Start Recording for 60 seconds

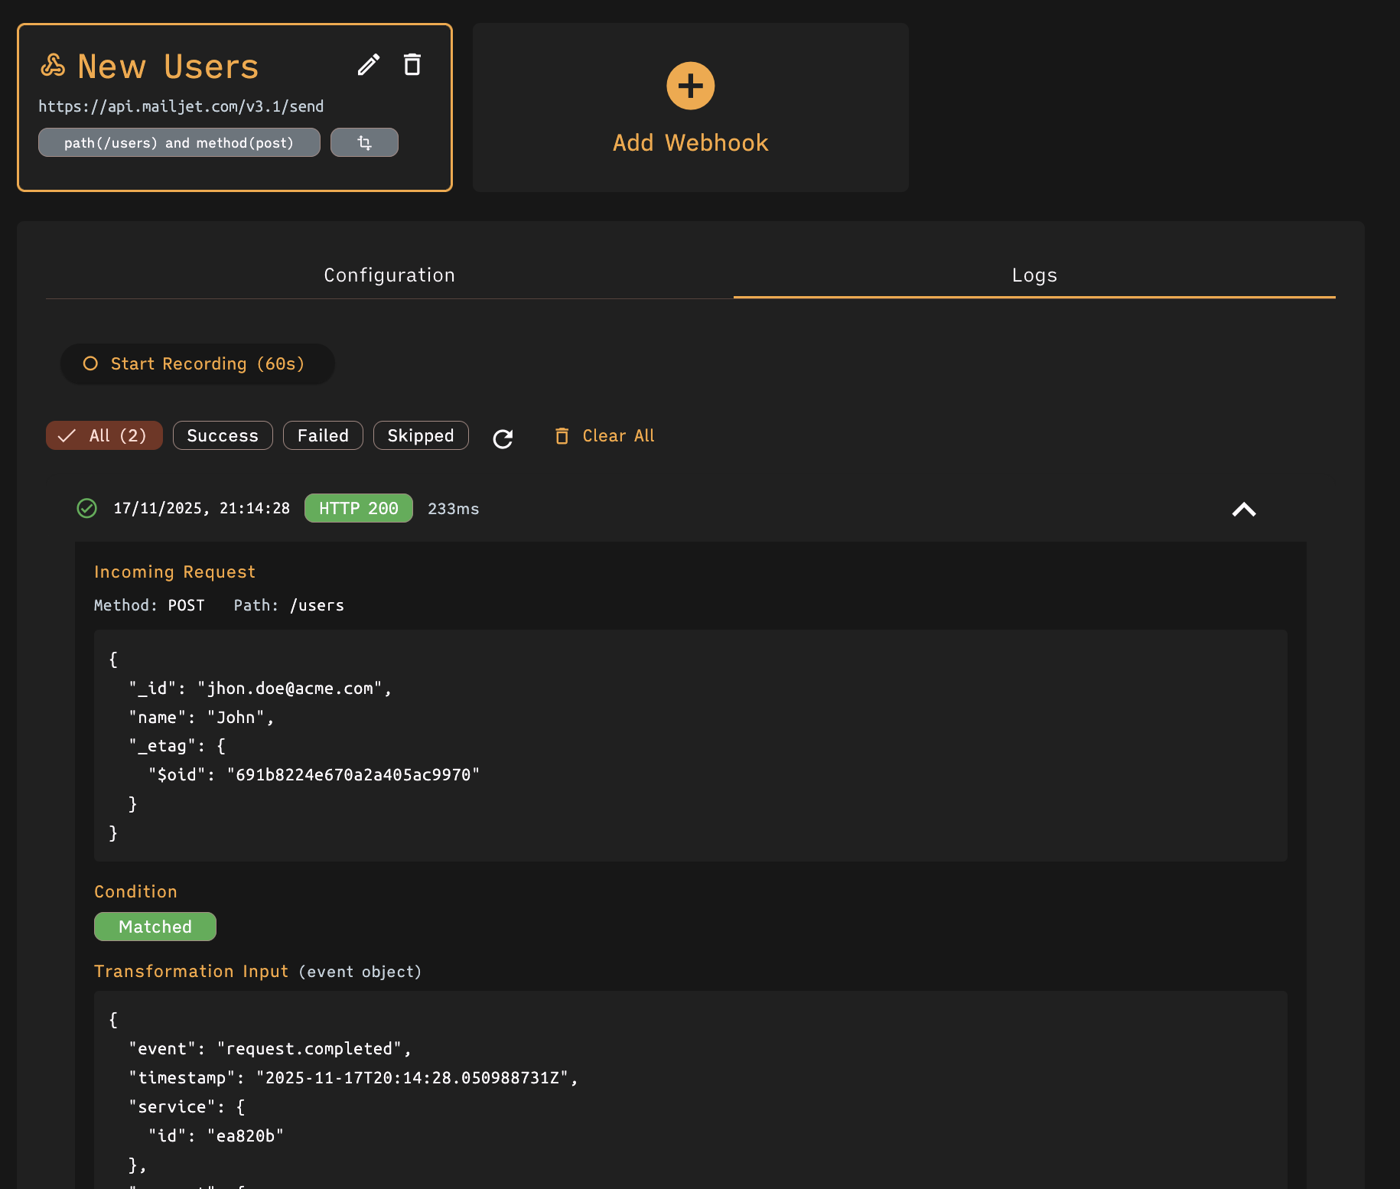pos(197,363)
